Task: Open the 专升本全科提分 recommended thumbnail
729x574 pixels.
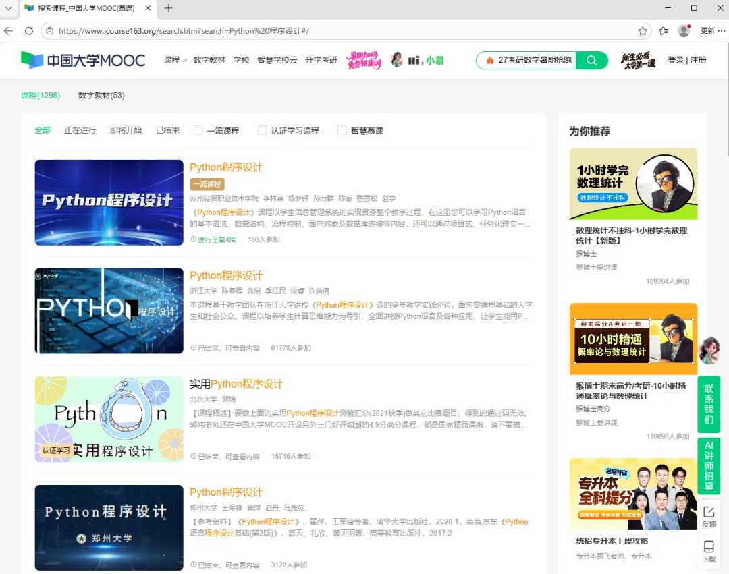Action: (x=633, y=494)
